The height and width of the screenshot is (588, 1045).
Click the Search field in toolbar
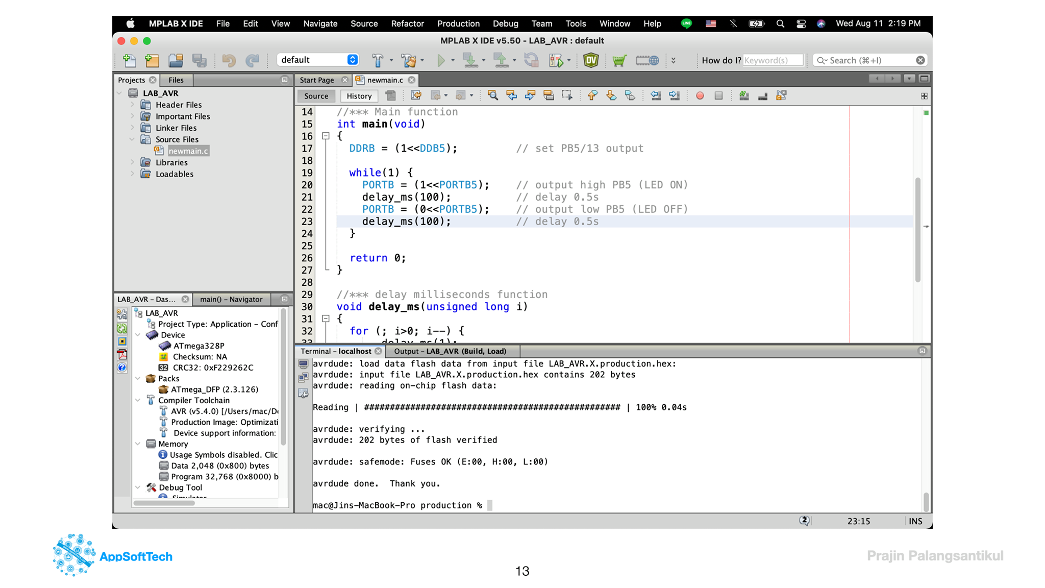tap(869, 60)
